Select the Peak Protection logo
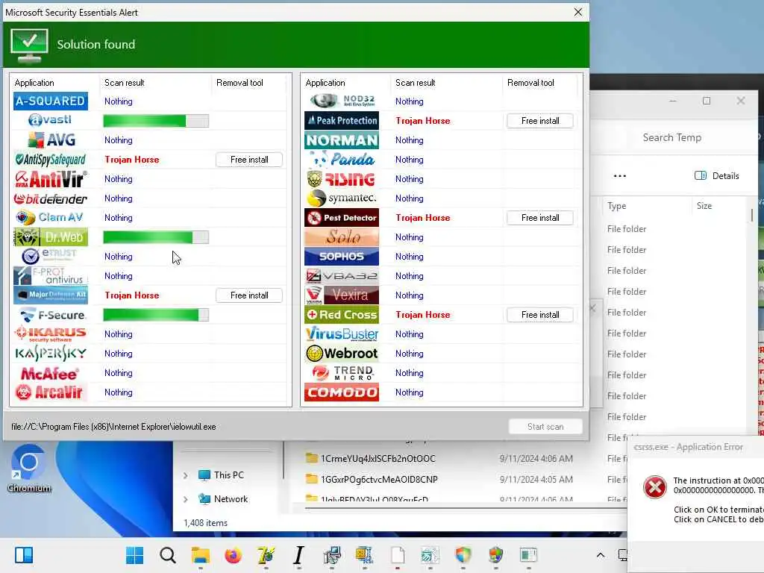 tap(342, 120)
